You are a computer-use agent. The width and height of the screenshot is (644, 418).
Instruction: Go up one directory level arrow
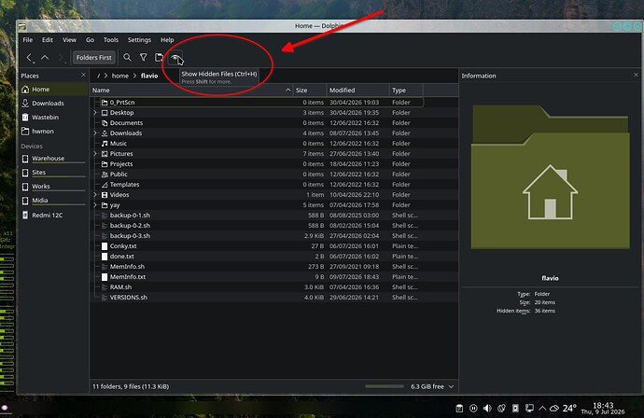point(45,58)
